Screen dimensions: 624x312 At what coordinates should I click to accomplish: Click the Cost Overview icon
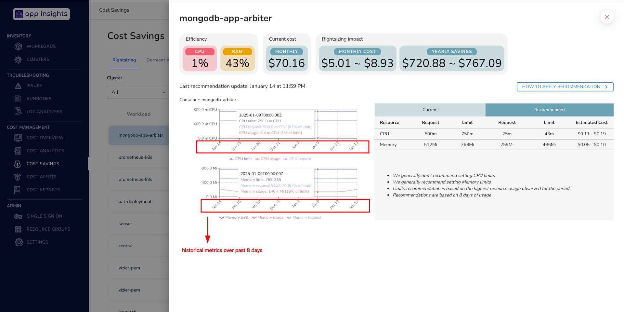(18, 138)
